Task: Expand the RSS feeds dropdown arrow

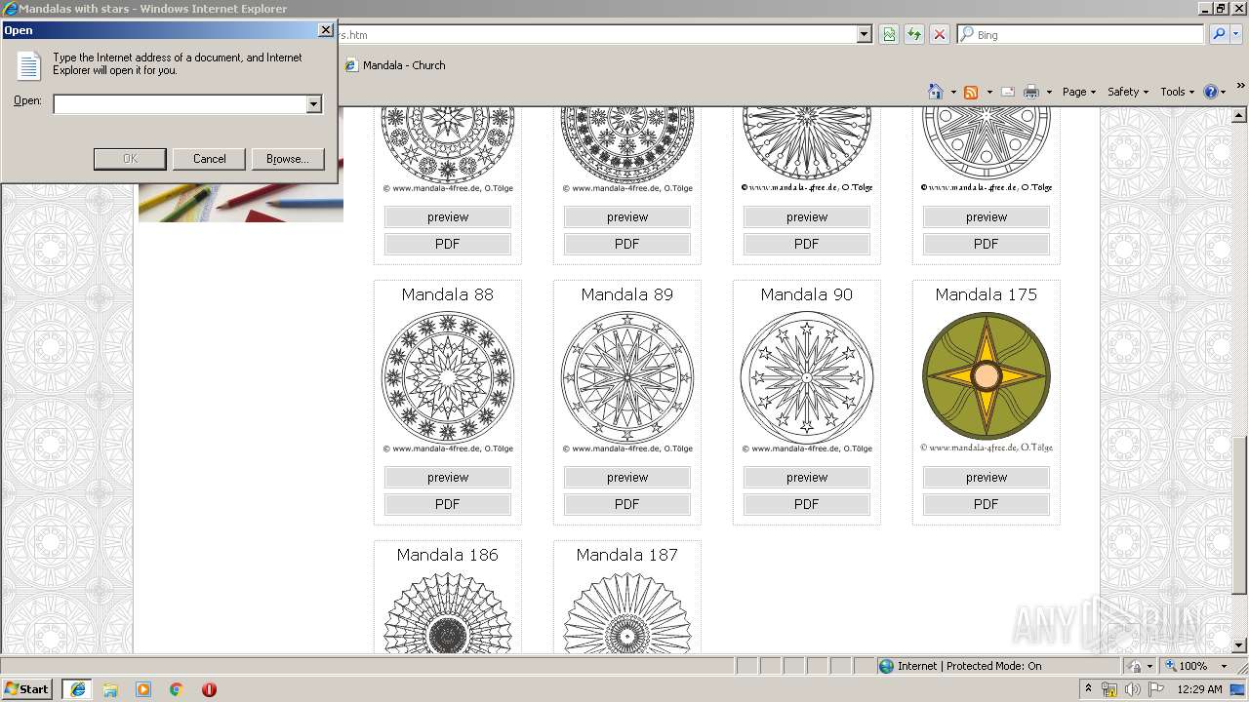Action: pos(989,92)
